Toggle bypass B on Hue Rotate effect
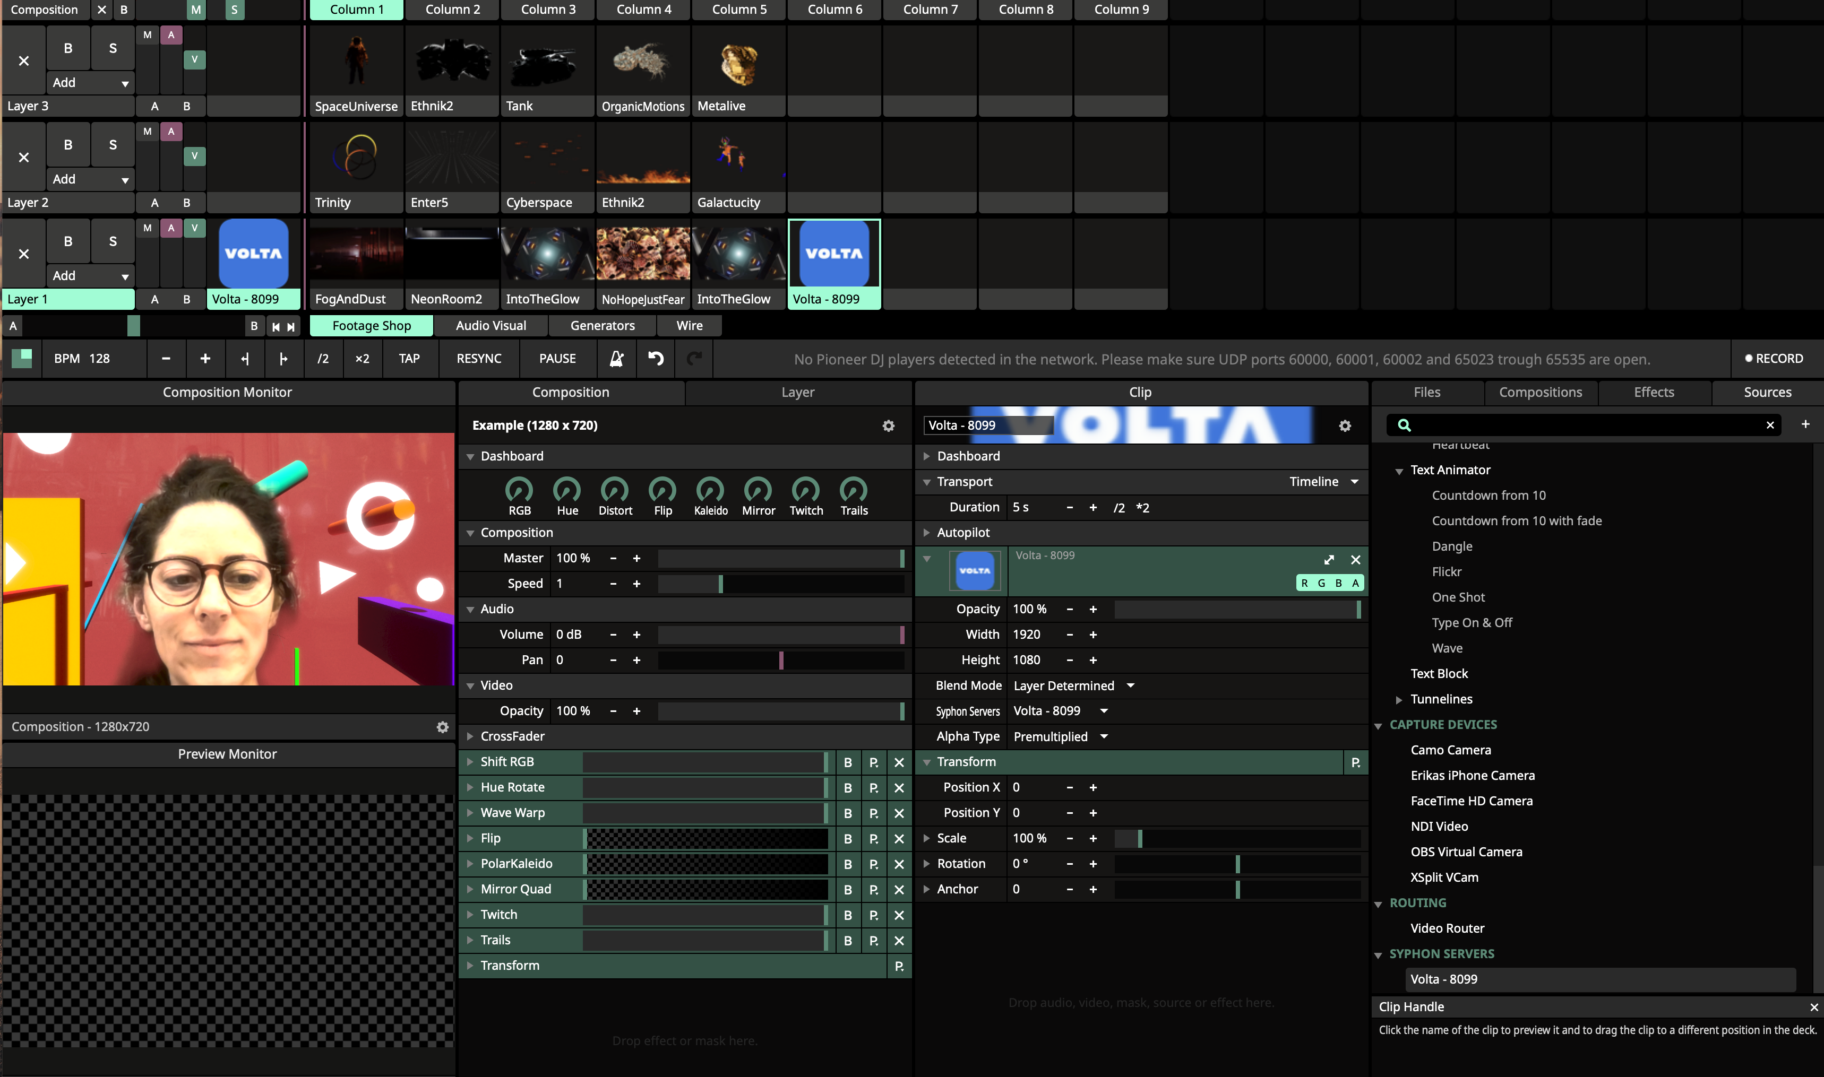Screen dimensions: 1824x1077 847,787
